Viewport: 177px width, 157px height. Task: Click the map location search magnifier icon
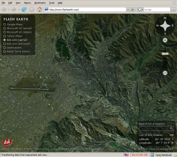coord(172,128)
